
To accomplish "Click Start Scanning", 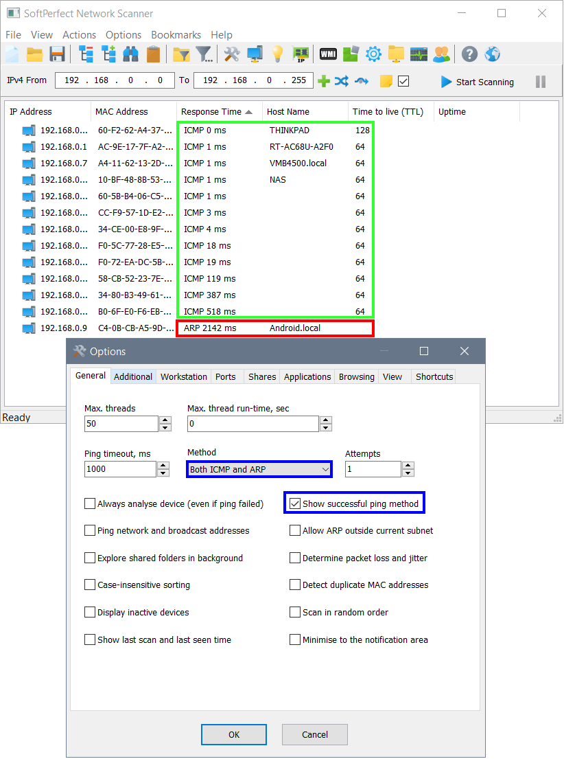I will point(478,82).
